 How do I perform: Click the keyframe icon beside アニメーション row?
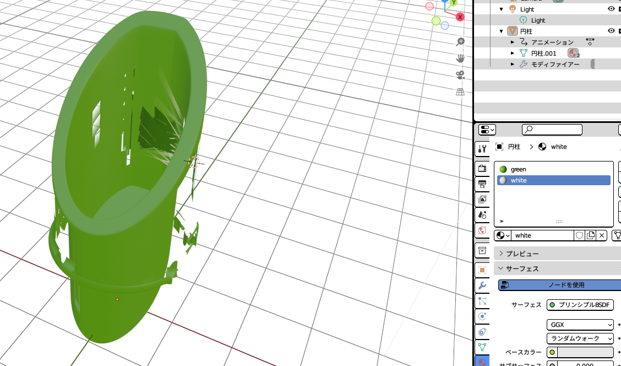point(590,42)
